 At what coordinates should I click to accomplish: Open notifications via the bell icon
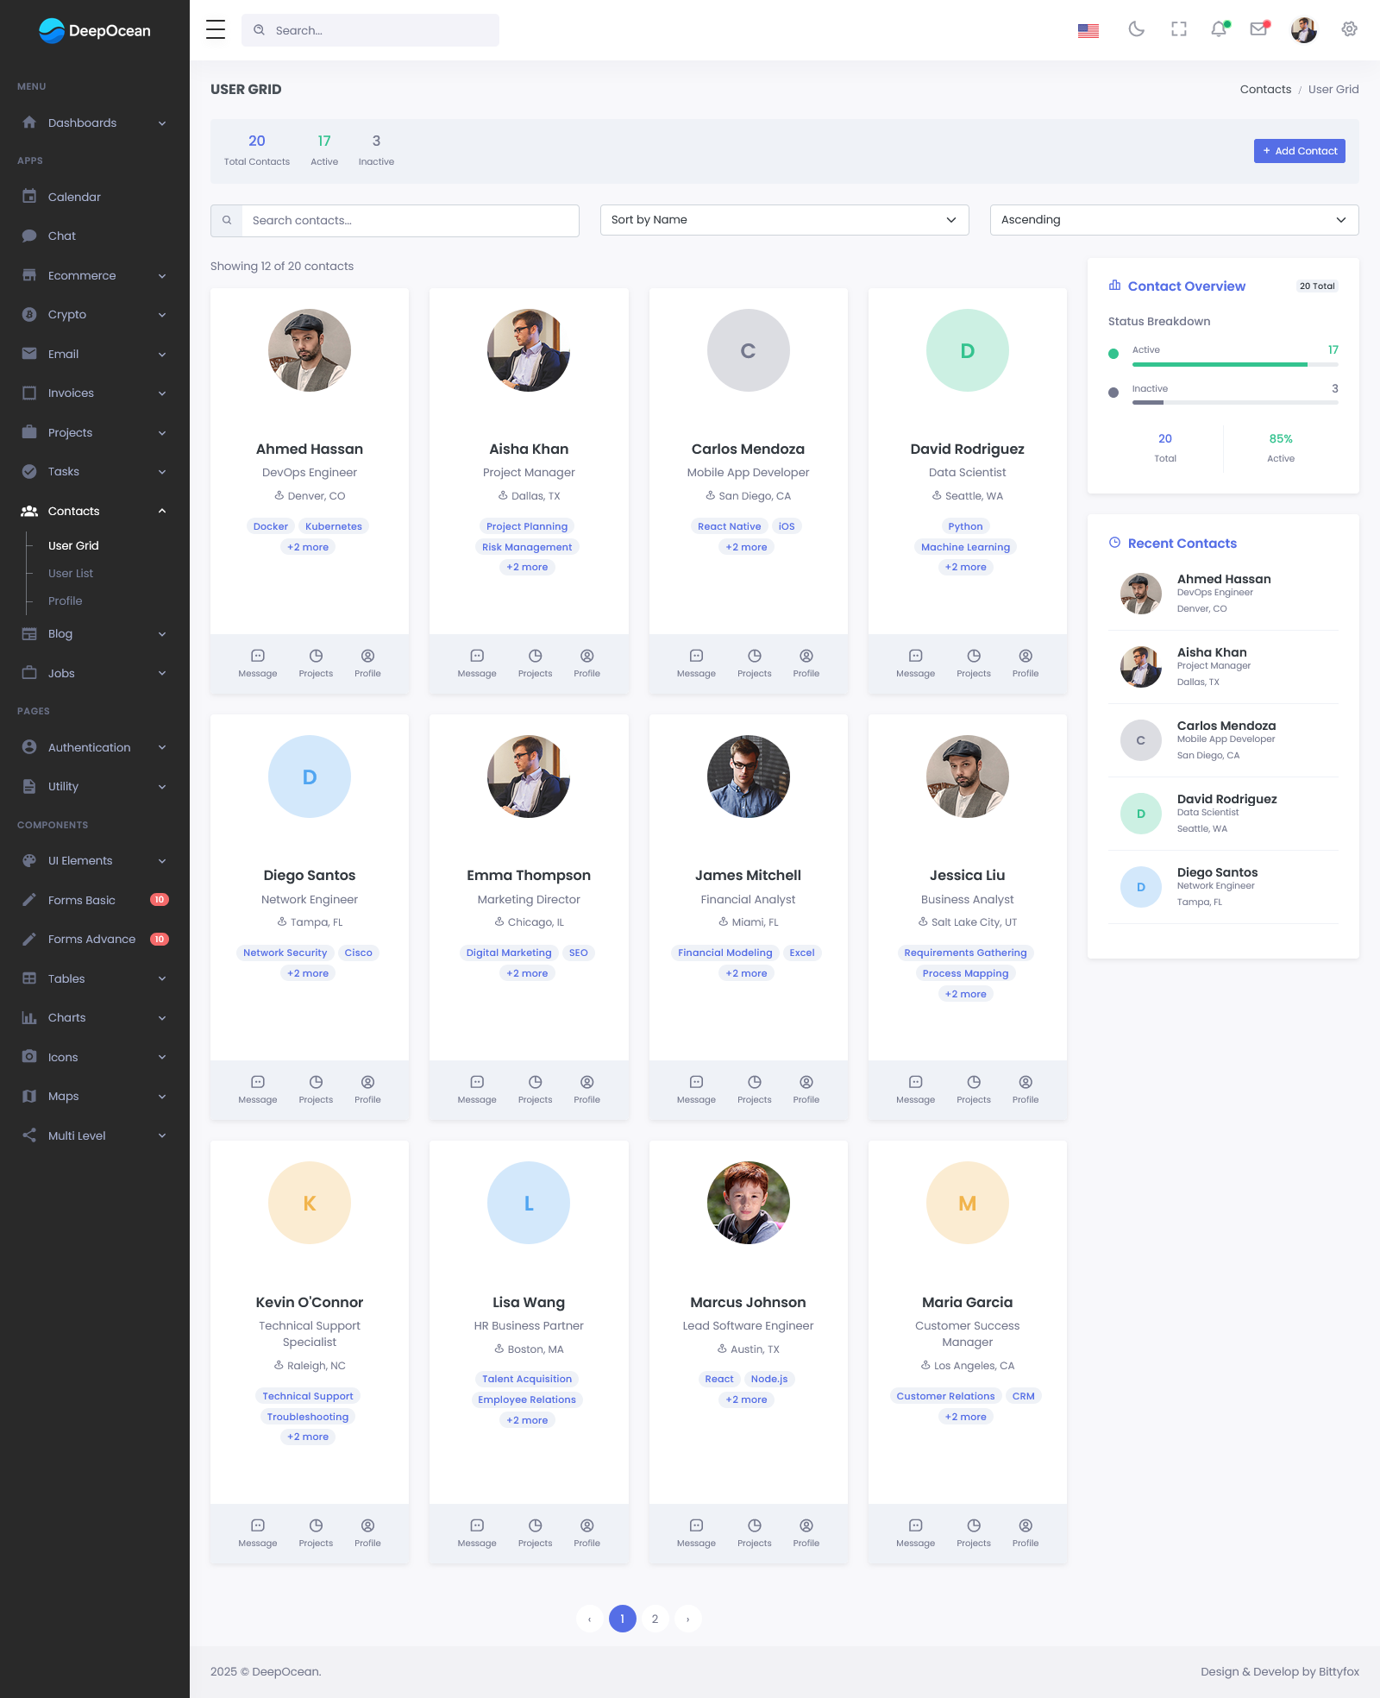tap(1219, 29)
